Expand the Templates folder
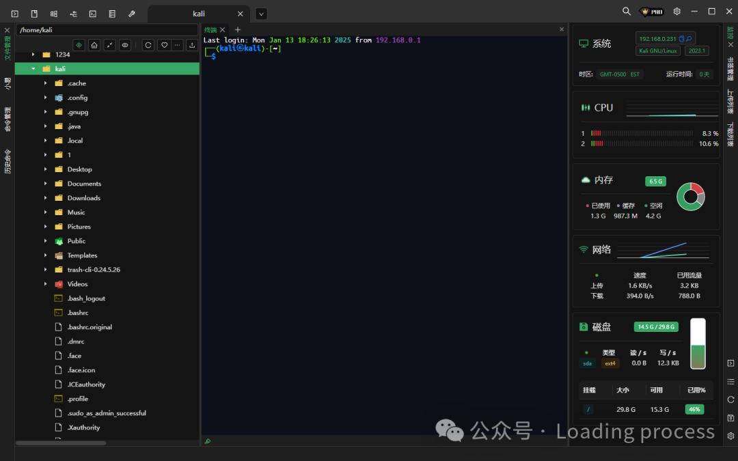Image resolution: width=738 pixels, height=461 pixels. pyautogui.click(x=46, y=255)
